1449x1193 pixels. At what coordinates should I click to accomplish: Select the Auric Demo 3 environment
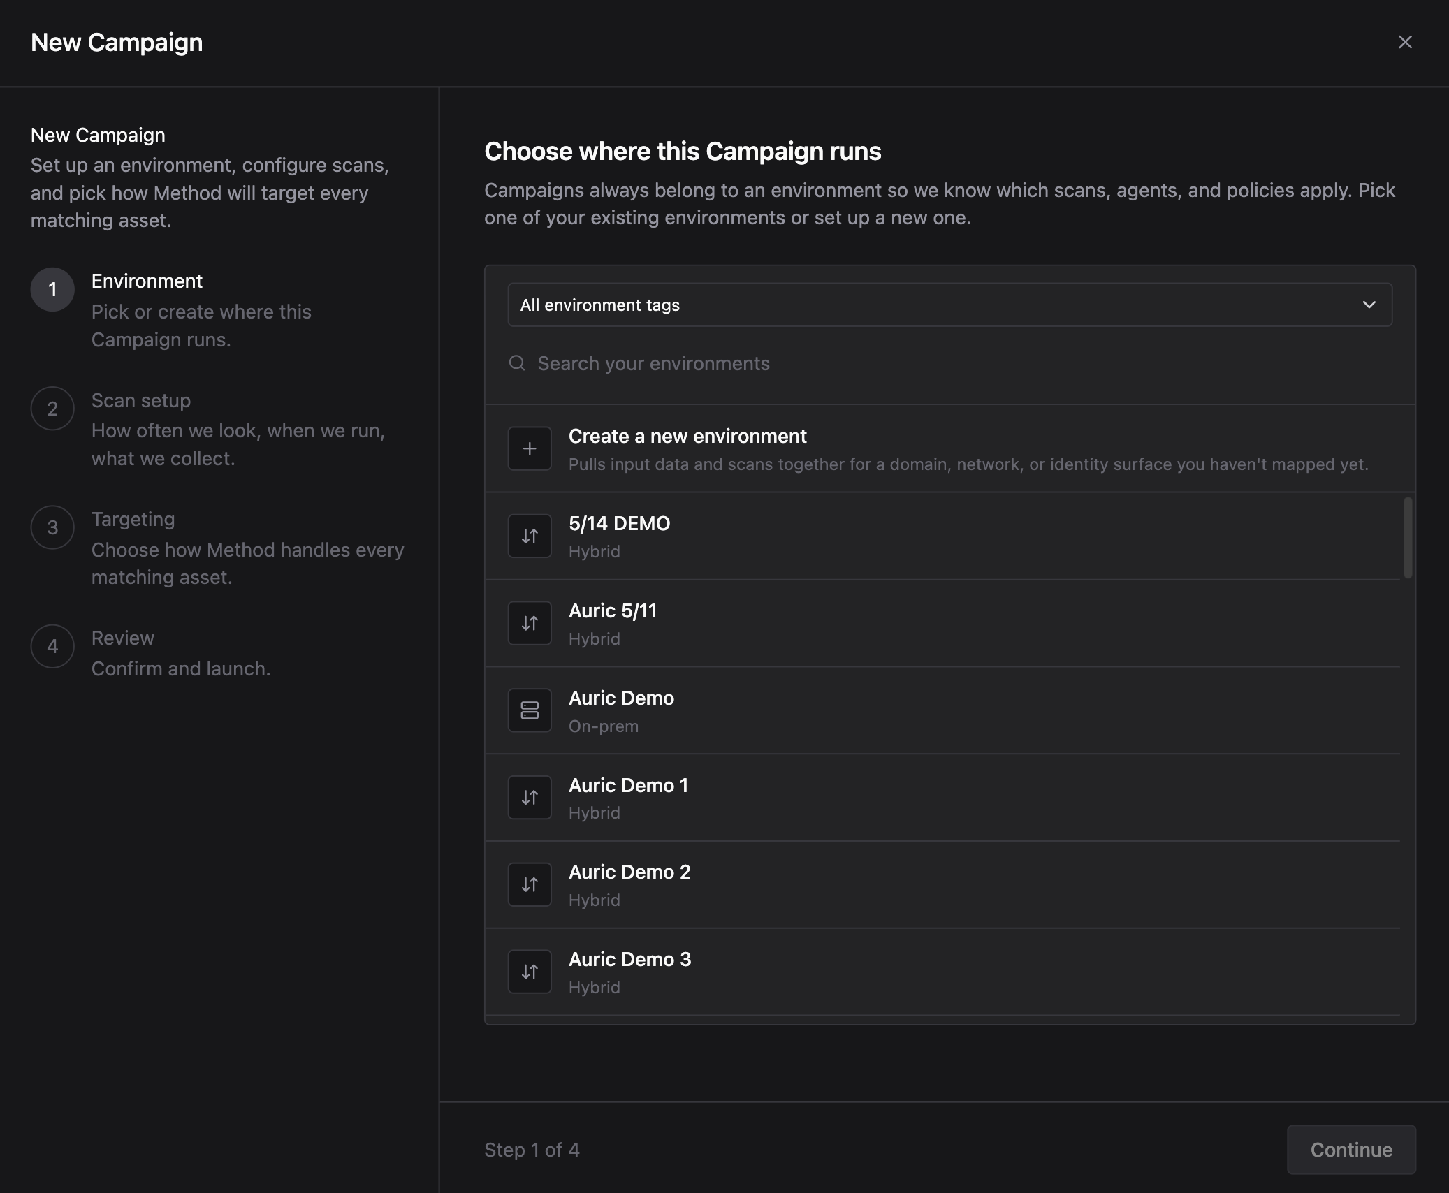(942, 972)
